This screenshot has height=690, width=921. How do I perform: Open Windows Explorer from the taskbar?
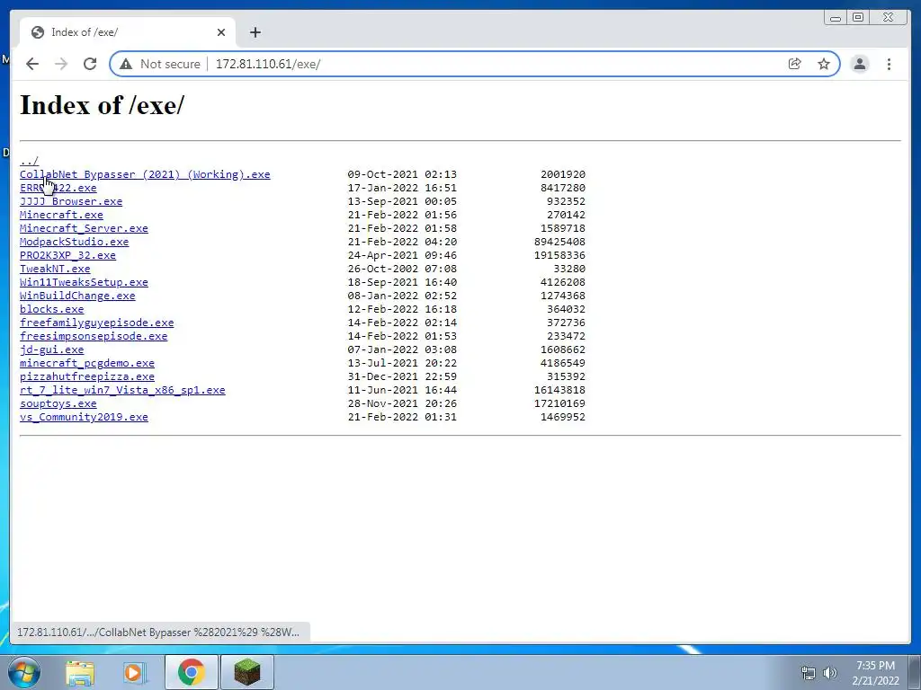click(80, 672)
